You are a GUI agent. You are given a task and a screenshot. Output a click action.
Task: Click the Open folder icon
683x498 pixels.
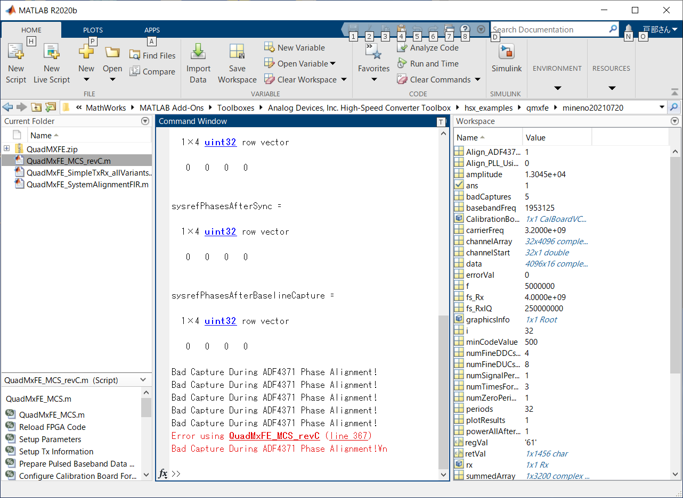click(112, 52)
